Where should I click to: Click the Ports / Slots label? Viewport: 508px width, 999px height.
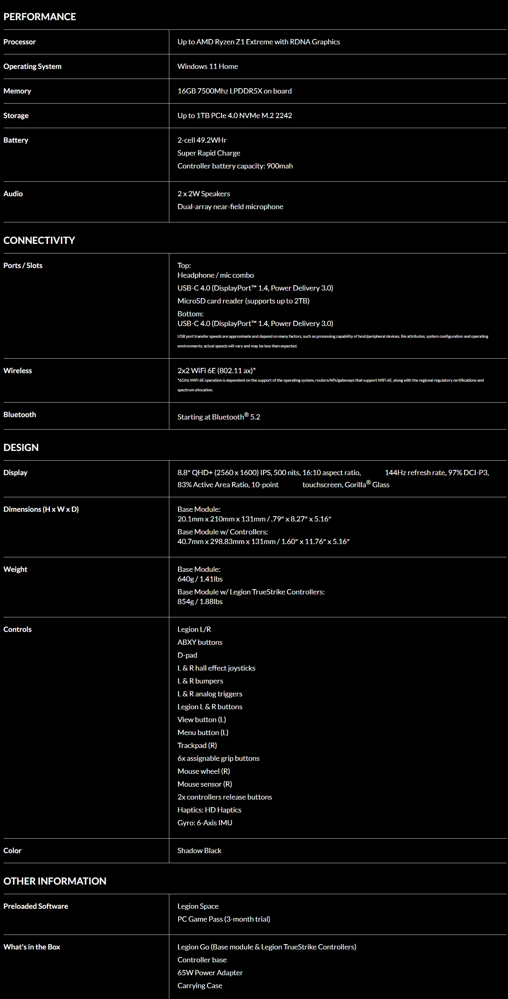[23, 266]
